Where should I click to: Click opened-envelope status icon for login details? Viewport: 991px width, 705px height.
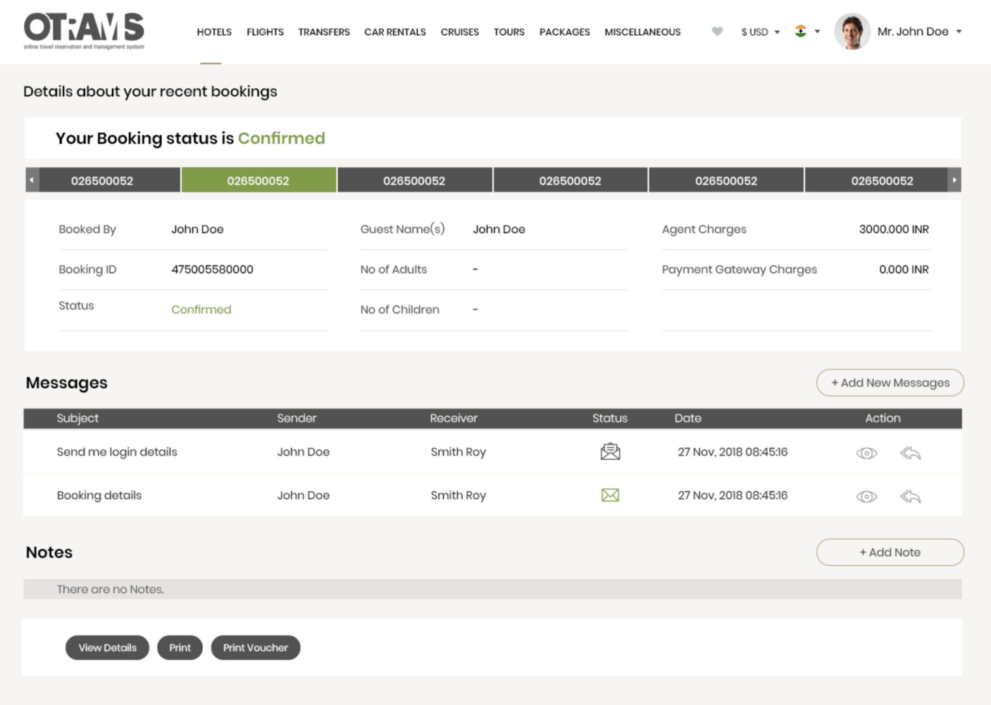coord(610,452)
